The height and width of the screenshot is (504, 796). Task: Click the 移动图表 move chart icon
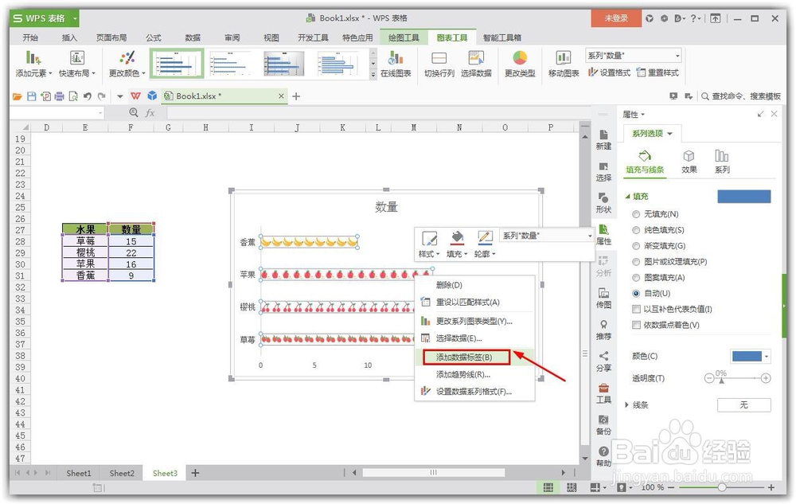pos(563,57)
